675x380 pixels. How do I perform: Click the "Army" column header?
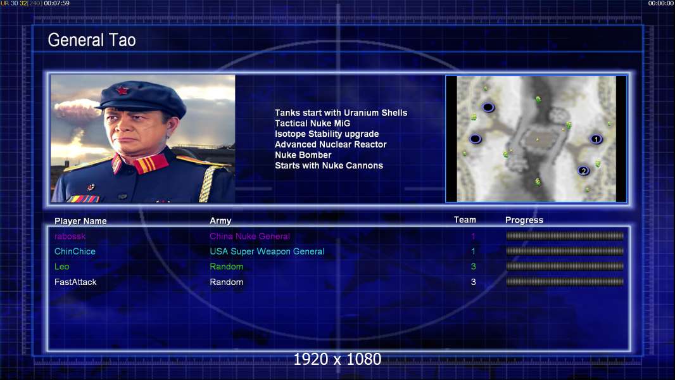[x=220, y=221]
